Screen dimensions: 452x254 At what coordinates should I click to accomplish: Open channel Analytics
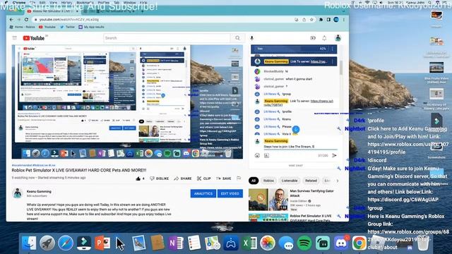click(203, 193)
